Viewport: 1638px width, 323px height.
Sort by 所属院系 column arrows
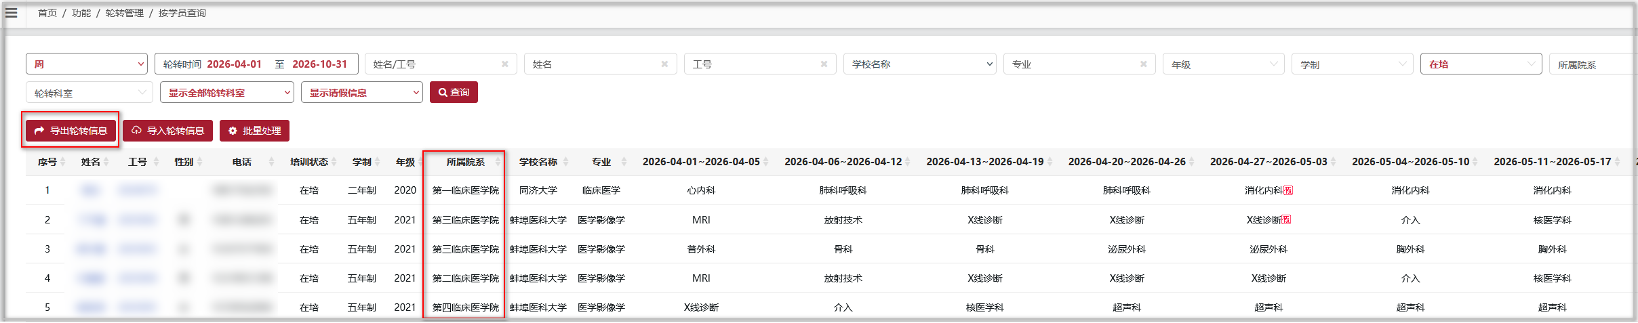[498, 162]
